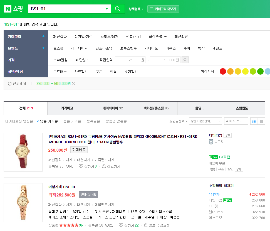Image resolution: width=270 pixels, height=231 pixels.
Task: Expand the 카테고리 plus icon
Action: coord(43,36)
